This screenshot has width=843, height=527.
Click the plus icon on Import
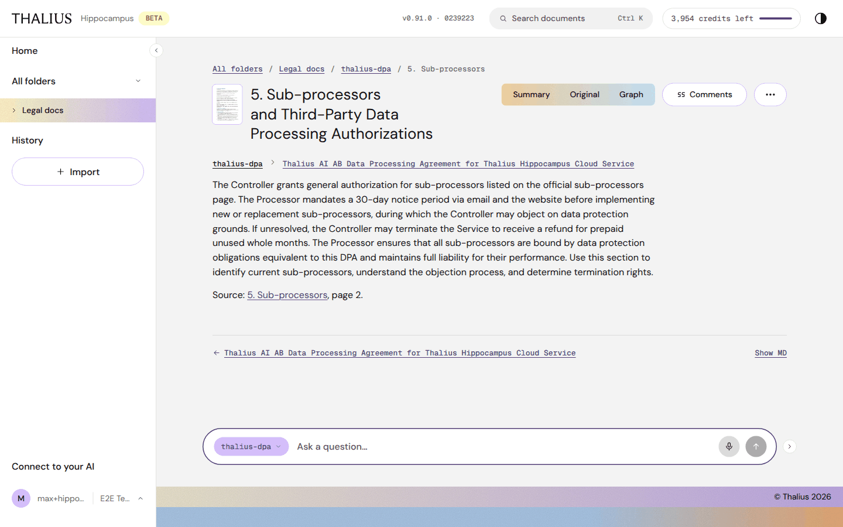pos(60,172)
